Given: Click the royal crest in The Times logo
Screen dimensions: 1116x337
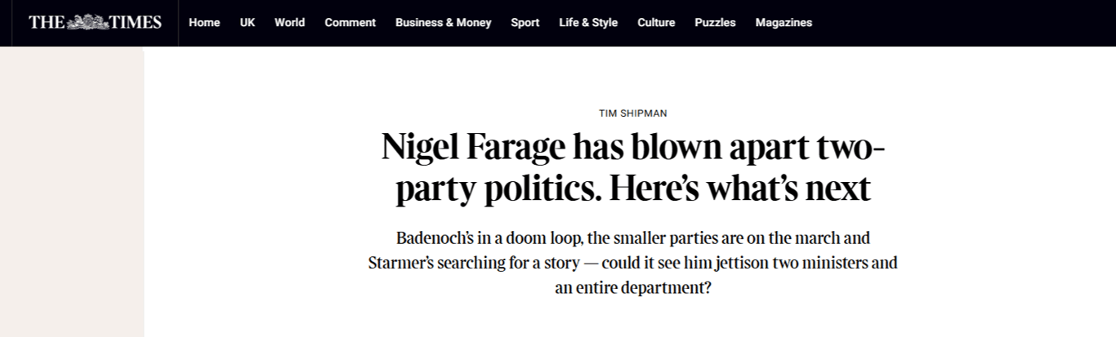Looking at the screenshot, I should point(88,23).
